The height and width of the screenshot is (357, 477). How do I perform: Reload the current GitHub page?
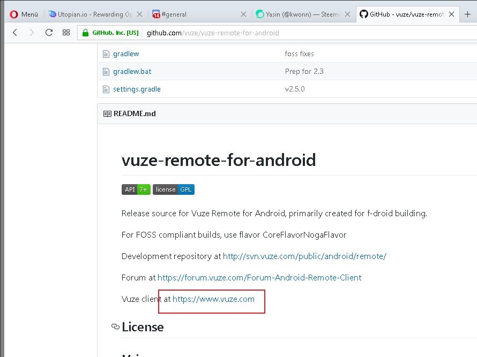coord(49,33)
